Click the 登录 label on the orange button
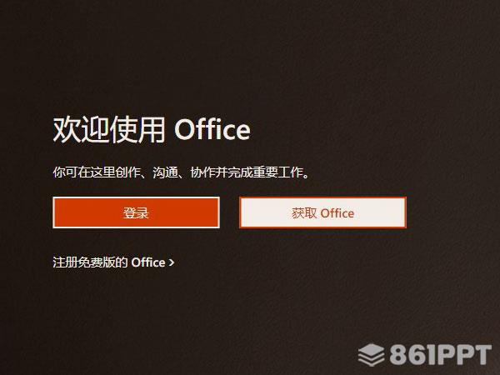Image resolution: width=500 pixels, height=375 pixels. pyautogui.click(x=136, y=213)
